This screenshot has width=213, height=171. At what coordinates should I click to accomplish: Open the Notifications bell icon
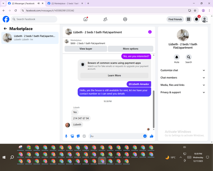coord(196,19)
